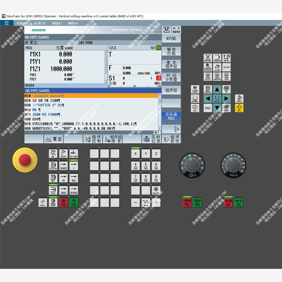Toggle SINGLE BLOCK key
The image size is (282, 282).
coord(53,203)
